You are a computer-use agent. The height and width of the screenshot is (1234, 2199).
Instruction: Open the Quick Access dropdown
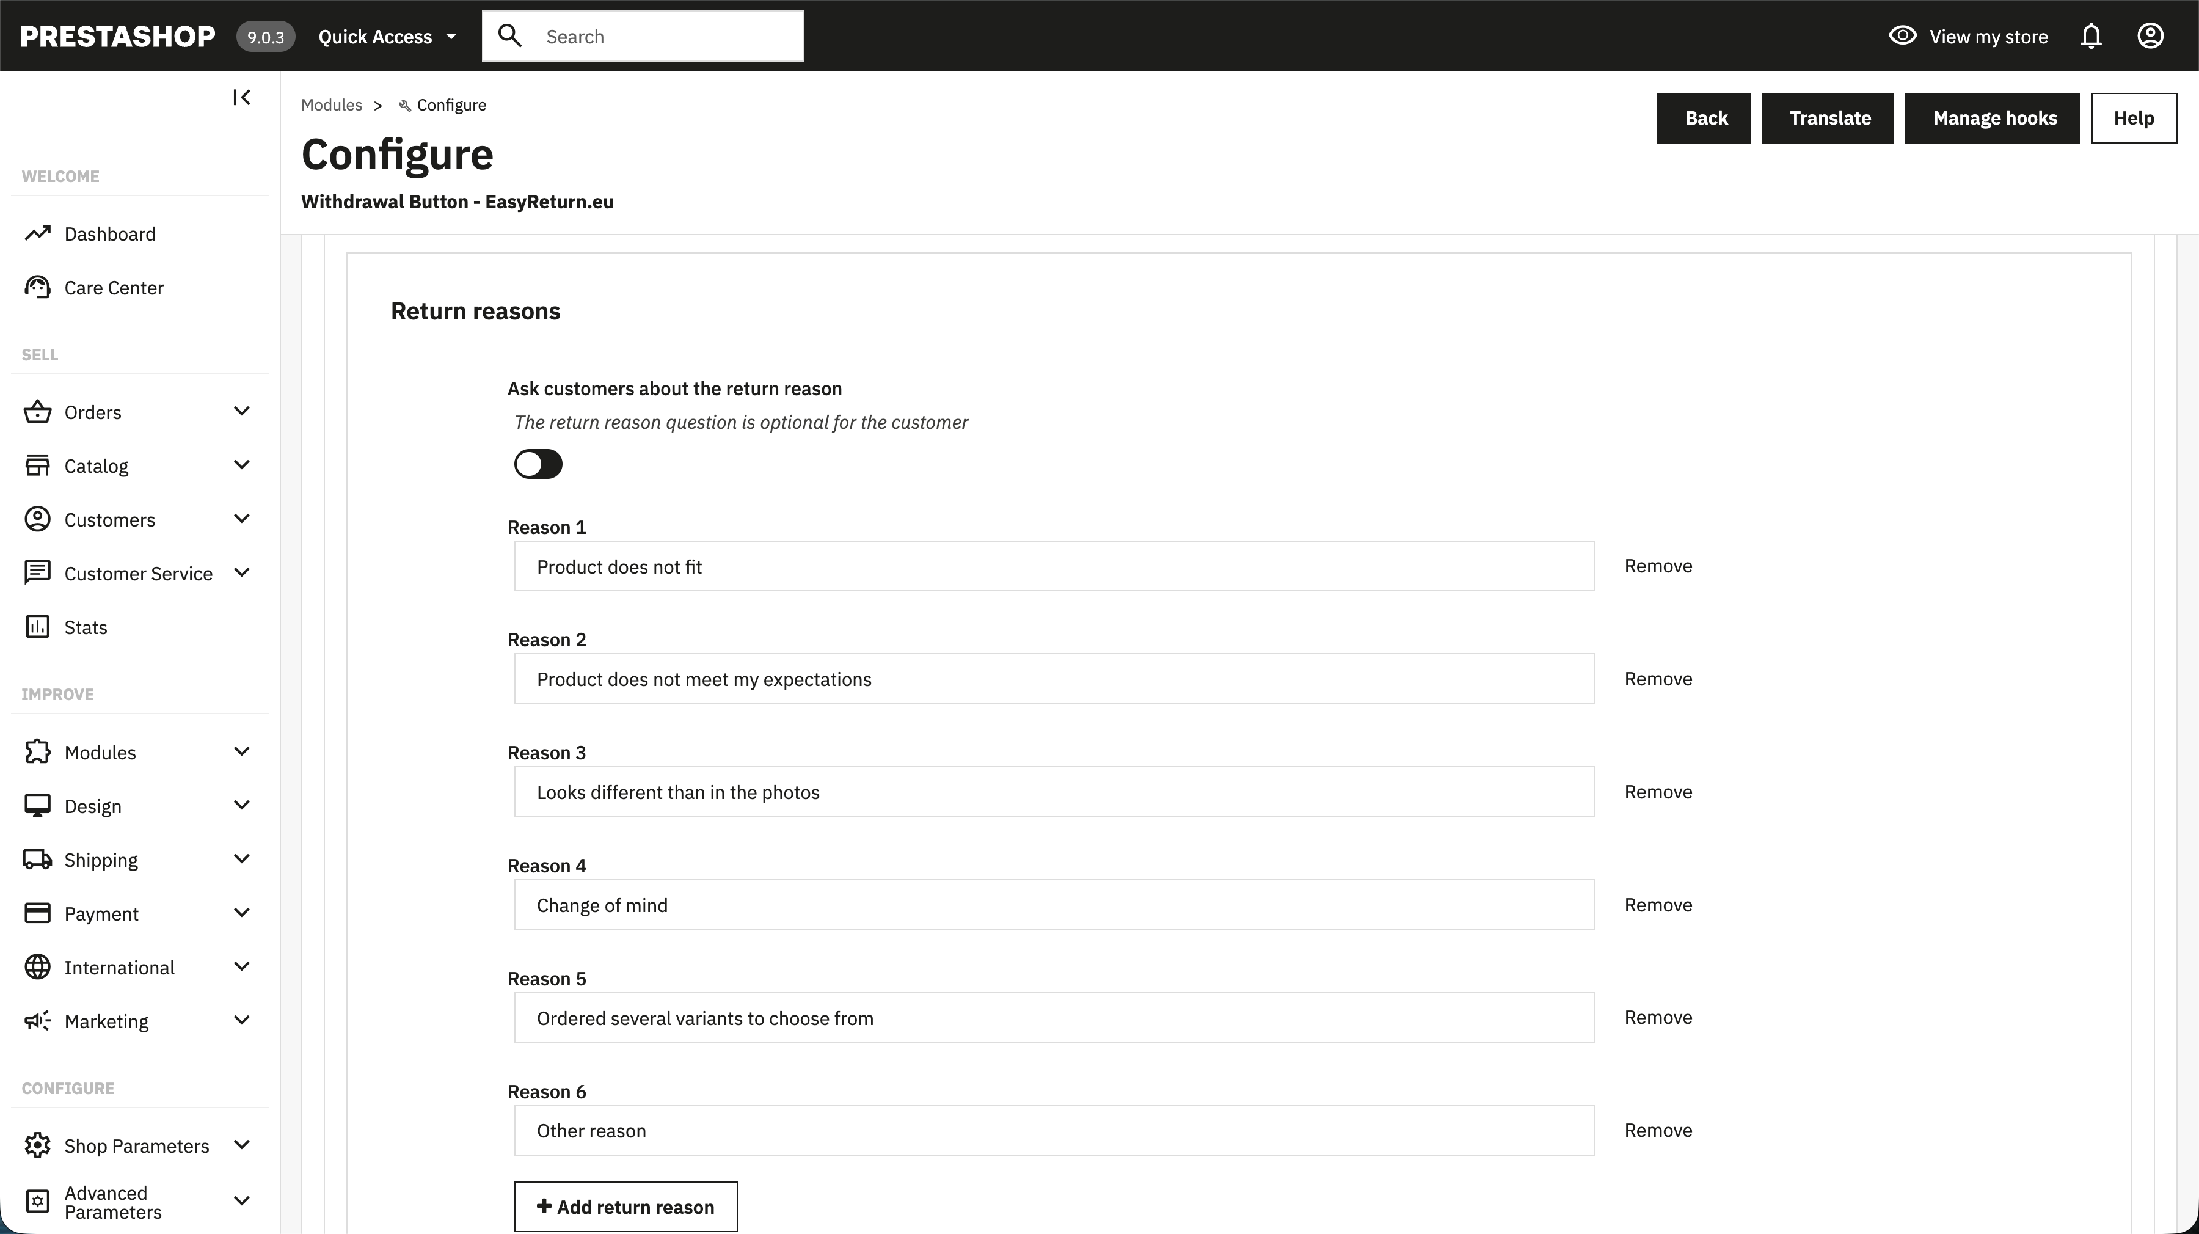click(x=387, y=37)
